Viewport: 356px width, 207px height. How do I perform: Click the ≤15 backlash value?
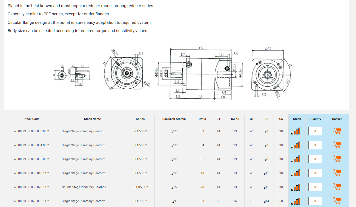[x=174, y=187]
